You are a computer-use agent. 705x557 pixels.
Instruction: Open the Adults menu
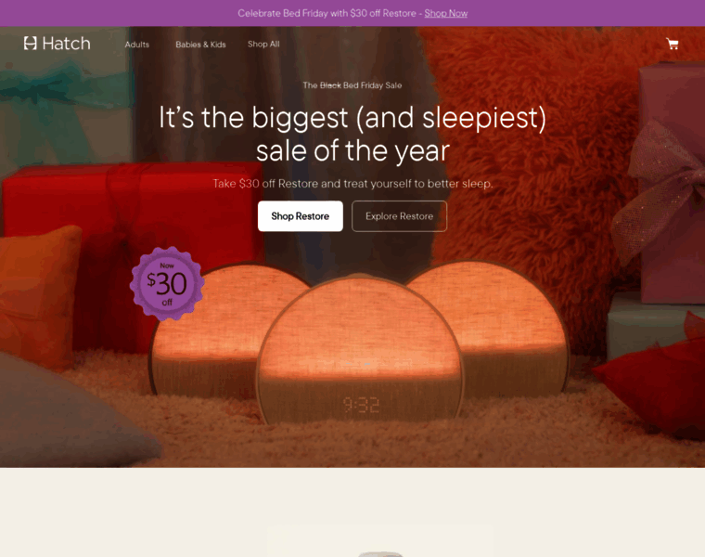point(137,45)
